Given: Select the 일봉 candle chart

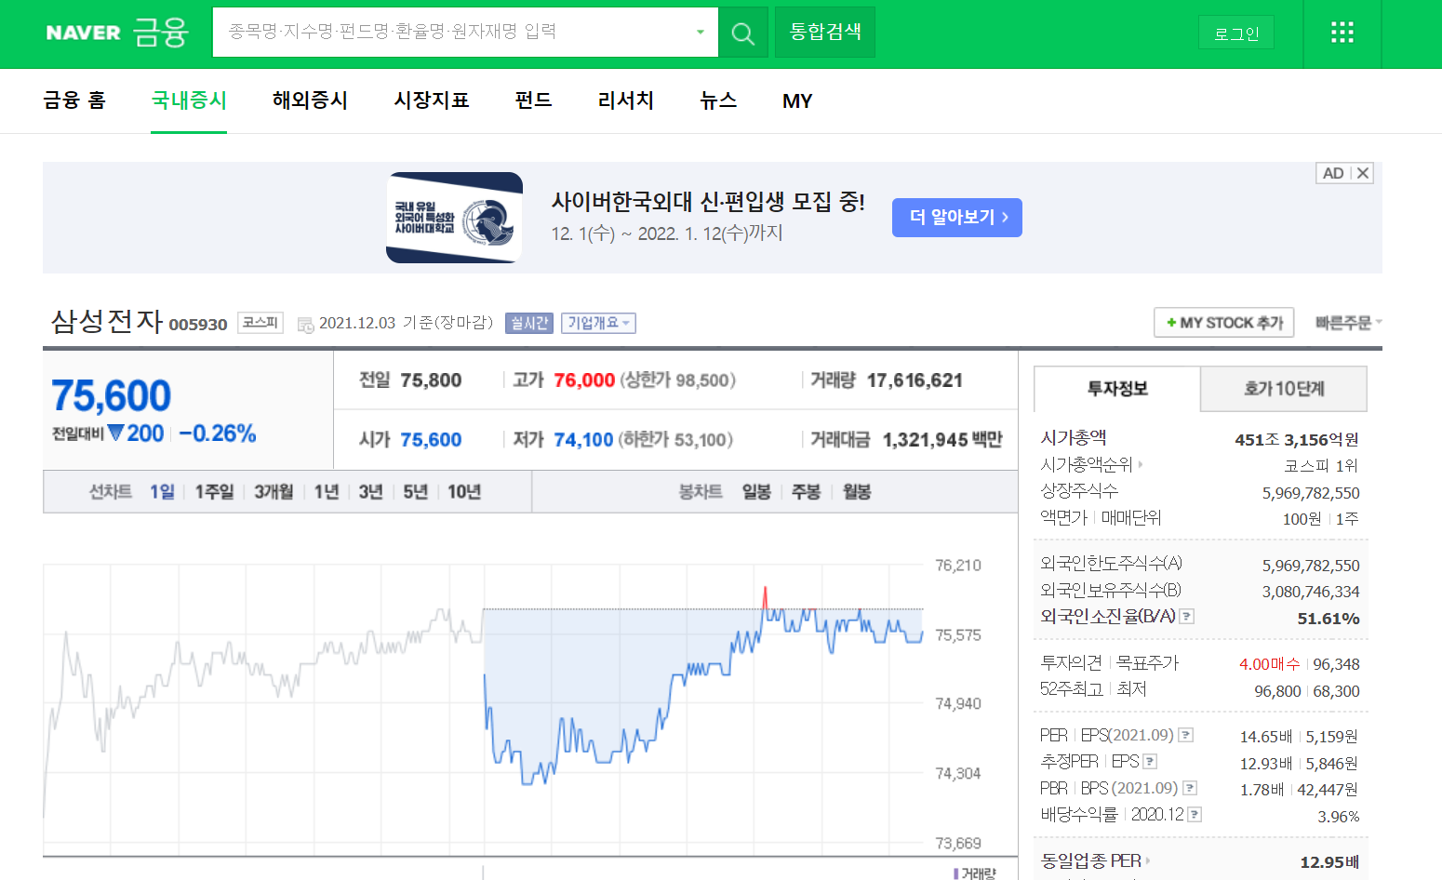Looking at the screenshot, I should (756, 491).
